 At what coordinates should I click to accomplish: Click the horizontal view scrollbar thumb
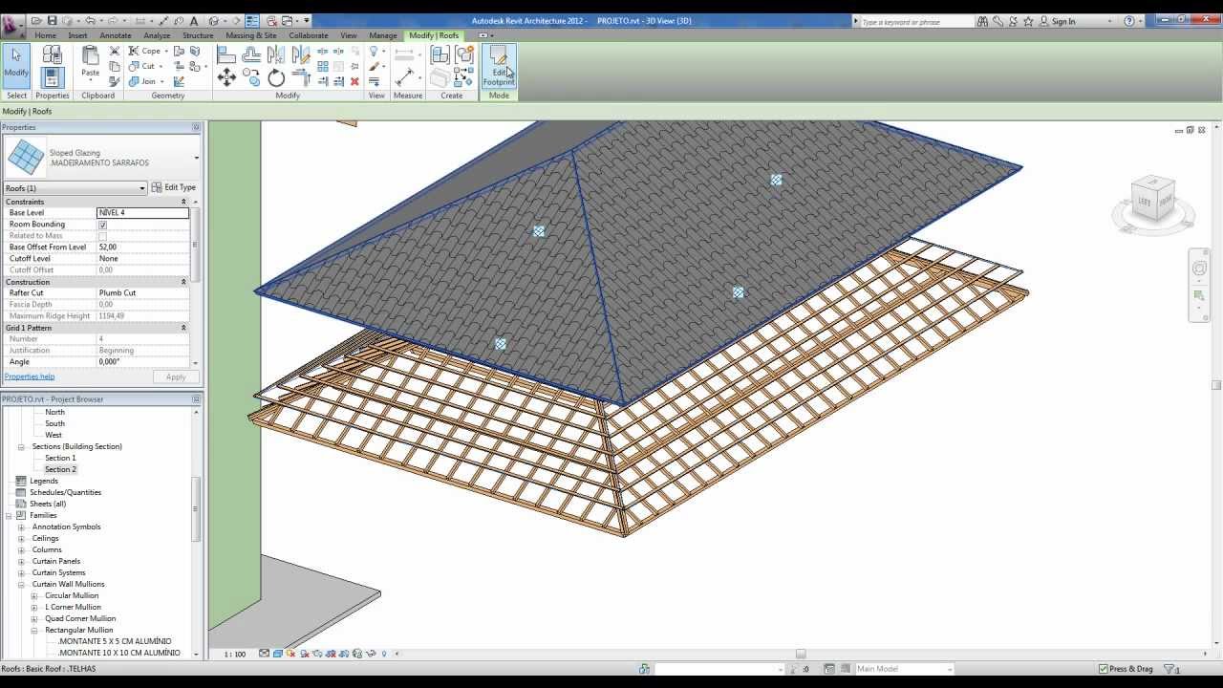click(x=801, y=655)
